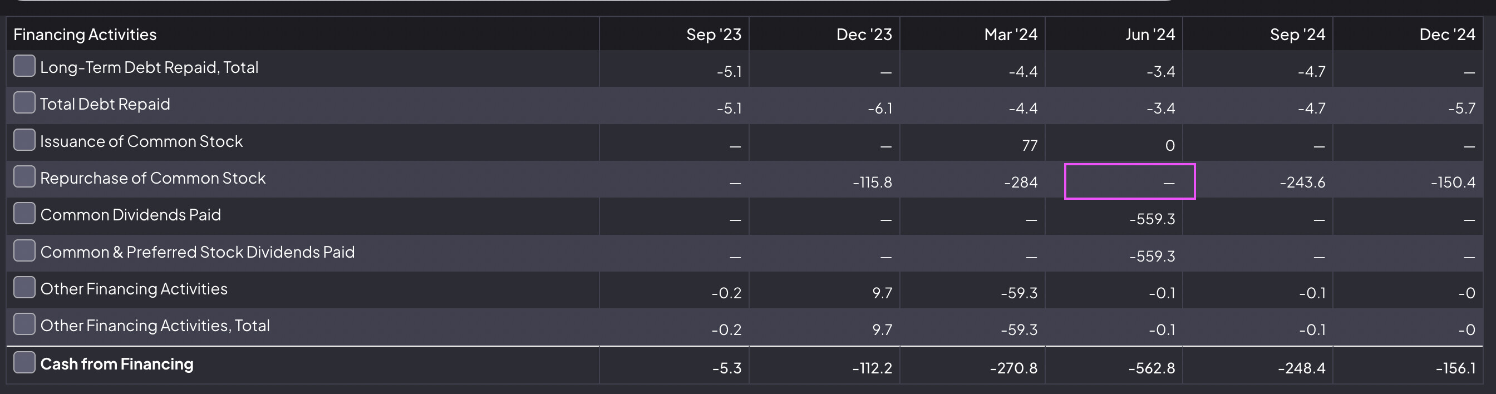1496x394 pixels.
Task: Enable the Issuance of Common Stock checkbox
Action: coord(24,140)
